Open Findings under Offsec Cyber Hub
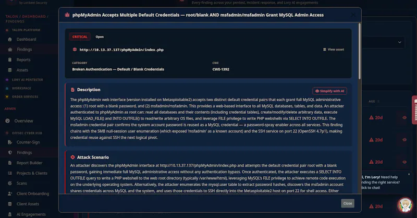Screen dimensions: 417x218 (x=24, y=152)
